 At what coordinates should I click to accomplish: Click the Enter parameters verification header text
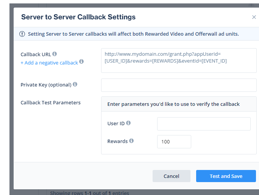pyautogui.click(x=173, y=104)
